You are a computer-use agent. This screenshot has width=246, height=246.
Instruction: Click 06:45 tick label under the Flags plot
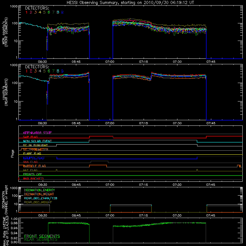[x=76, y=185]
